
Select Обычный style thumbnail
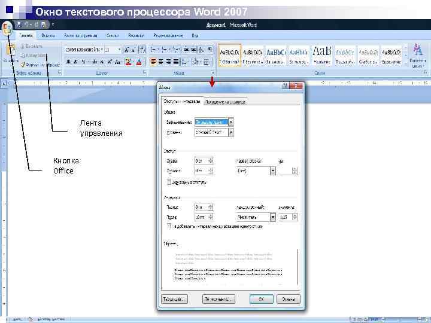(230, 56)
